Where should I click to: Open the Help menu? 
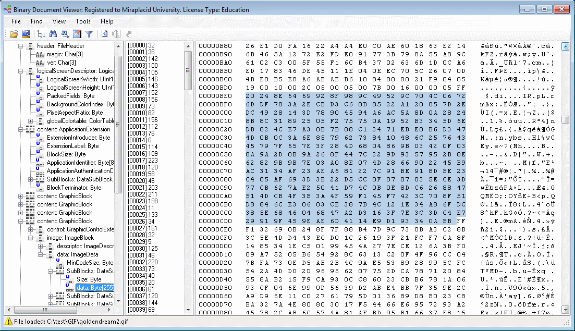point(107,21)
